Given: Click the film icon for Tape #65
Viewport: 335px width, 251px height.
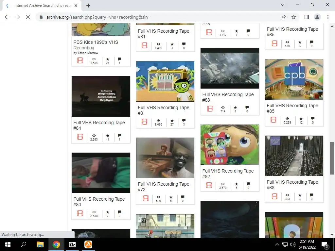Looking at the screenshot, I should tap(275, 43).
